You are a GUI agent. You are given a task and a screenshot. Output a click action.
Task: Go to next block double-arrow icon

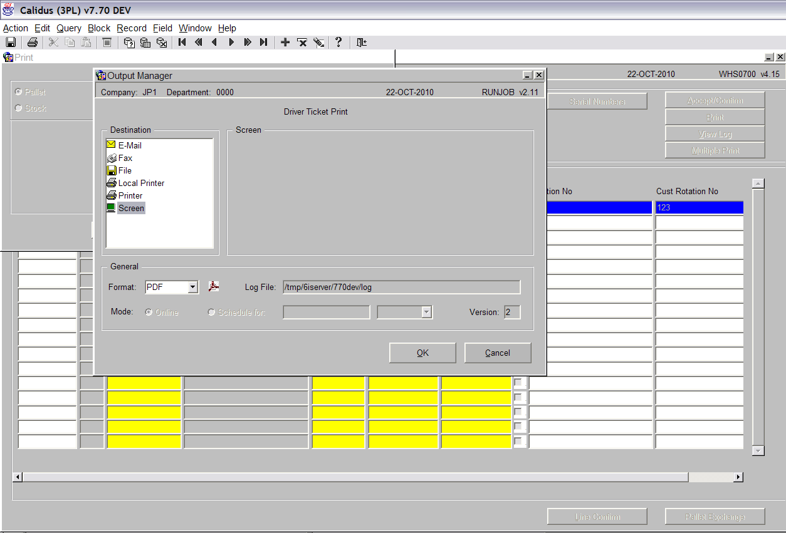coord(248,42)
